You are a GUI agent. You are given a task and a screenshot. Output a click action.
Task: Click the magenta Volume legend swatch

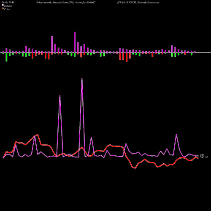click(x=3, y=5)
